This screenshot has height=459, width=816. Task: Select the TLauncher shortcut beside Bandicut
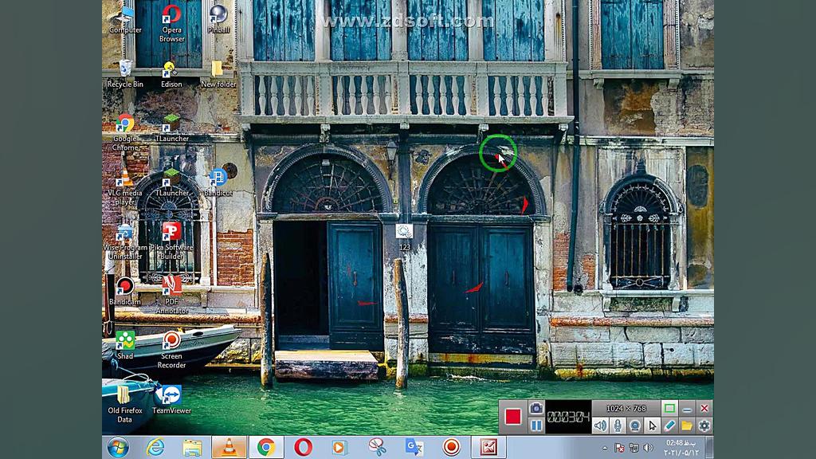tap(172, 182)
